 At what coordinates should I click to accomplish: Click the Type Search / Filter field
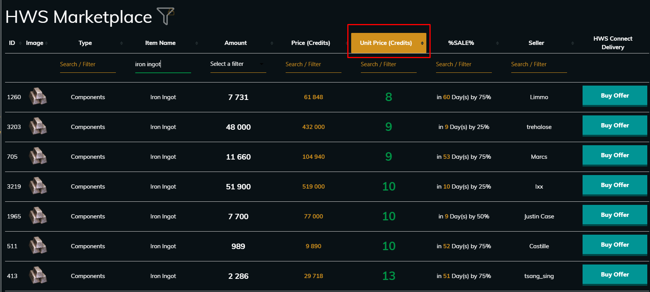88,65
